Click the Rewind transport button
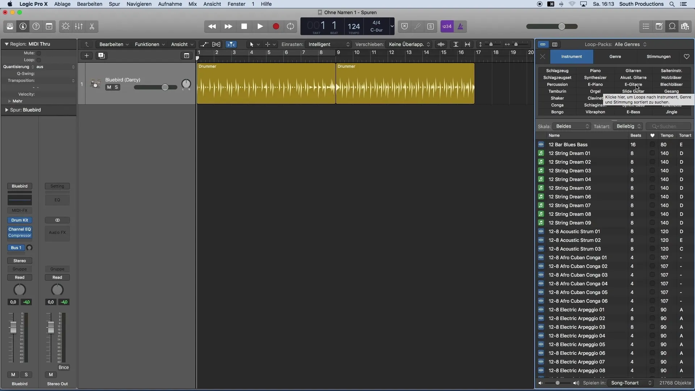The height and width of the screenshot is (391, 695). 212,26
